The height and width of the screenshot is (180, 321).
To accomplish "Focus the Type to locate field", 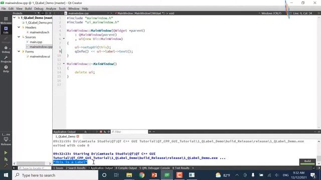I will [35, 168].
